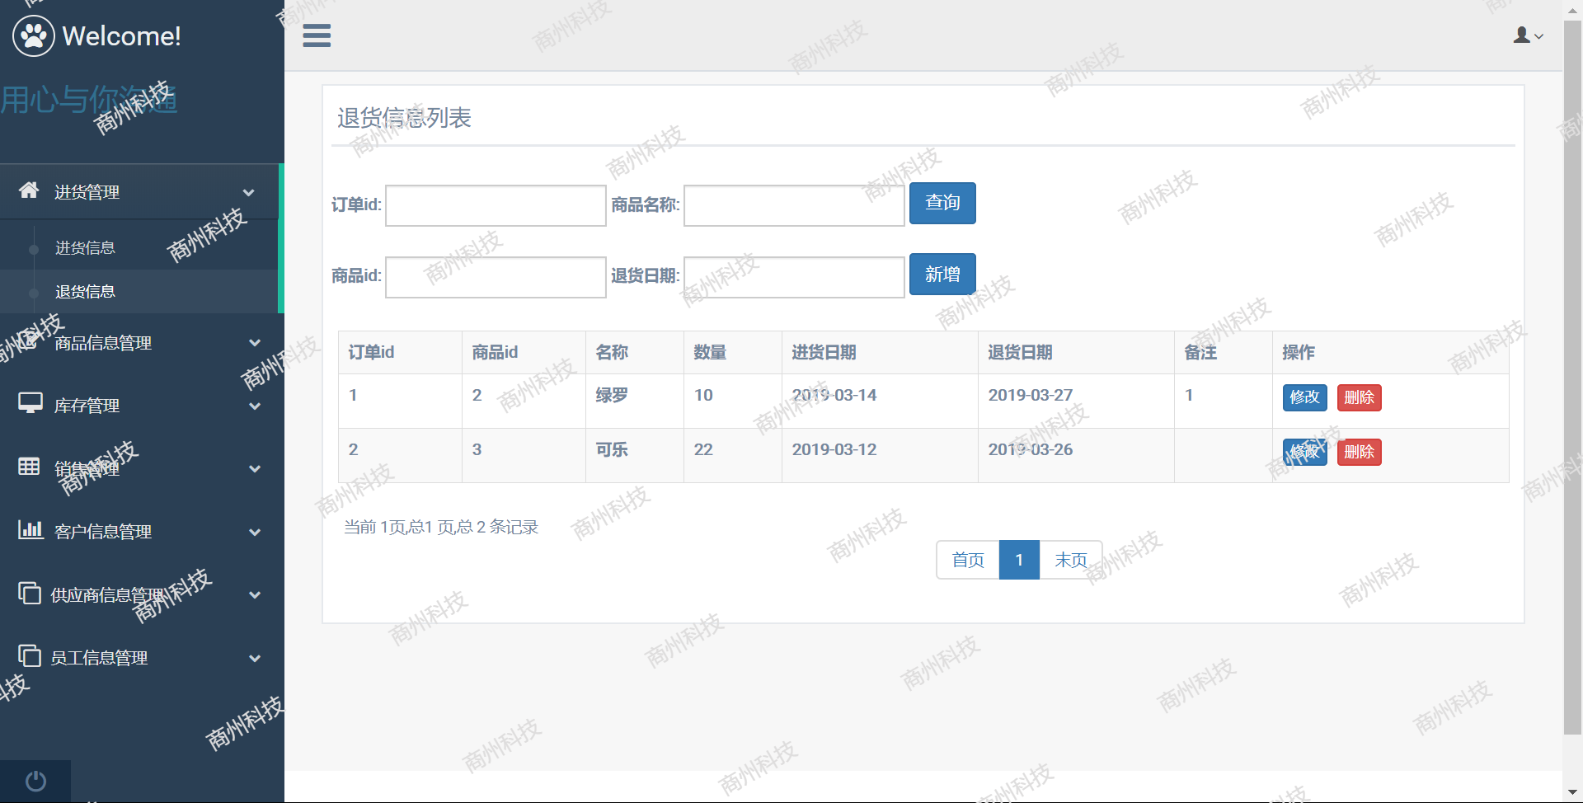Click the monitor icon beside 库存管理
This screenshot has height=803, width=1583.
tap(31, 403)
